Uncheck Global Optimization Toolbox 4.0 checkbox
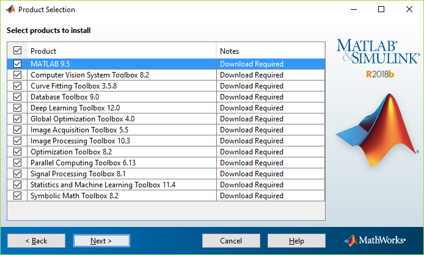This screenshot has width=424, height=255. [x=17, y=119]
